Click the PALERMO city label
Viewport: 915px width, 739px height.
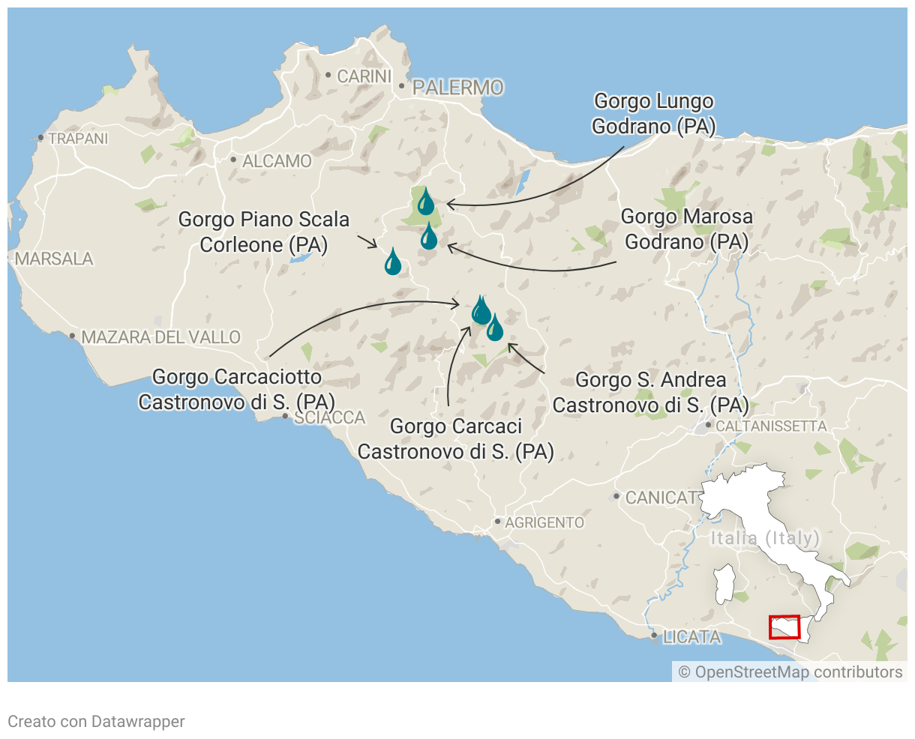[457, 88]
